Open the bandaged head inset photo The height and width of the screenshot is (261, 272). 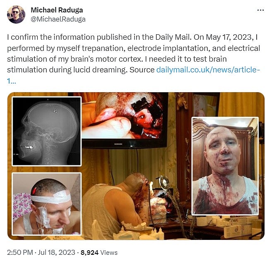point(47,204)
